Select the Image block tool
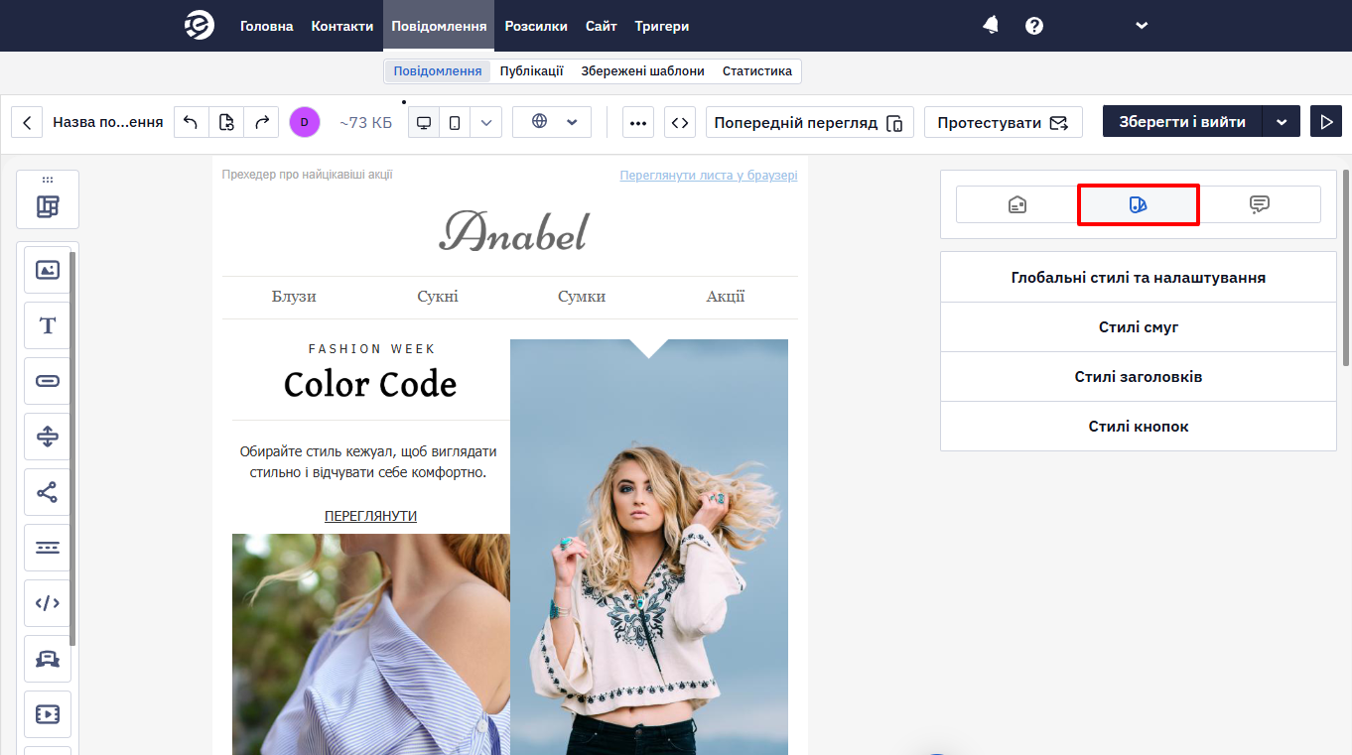This screenshot has width=1352, height=755. (48, 270)
